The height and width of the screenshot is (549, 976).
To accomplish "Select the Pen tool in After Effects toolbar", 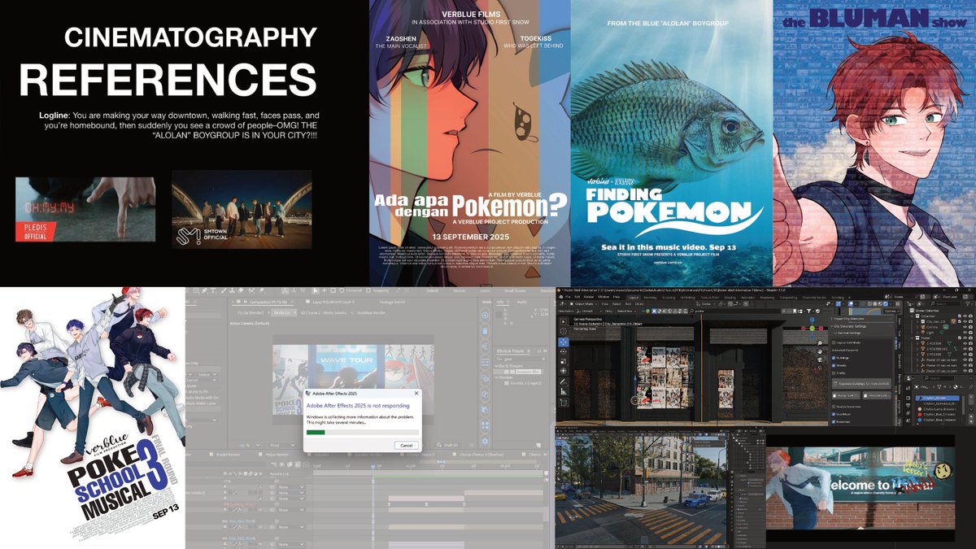I will [204, 290].
